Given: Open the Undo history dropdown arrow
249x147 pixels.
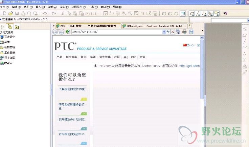Looking at the screenshot, I should click(49, 14).
